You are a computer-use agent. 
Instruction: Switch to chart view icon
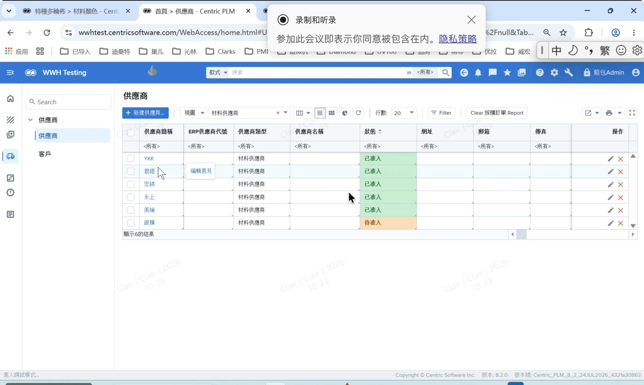point(345,113)
